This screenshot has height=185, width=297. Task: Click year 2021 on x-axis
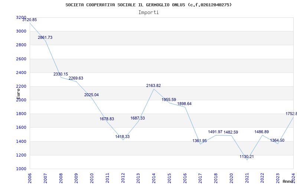pos(247,178)
